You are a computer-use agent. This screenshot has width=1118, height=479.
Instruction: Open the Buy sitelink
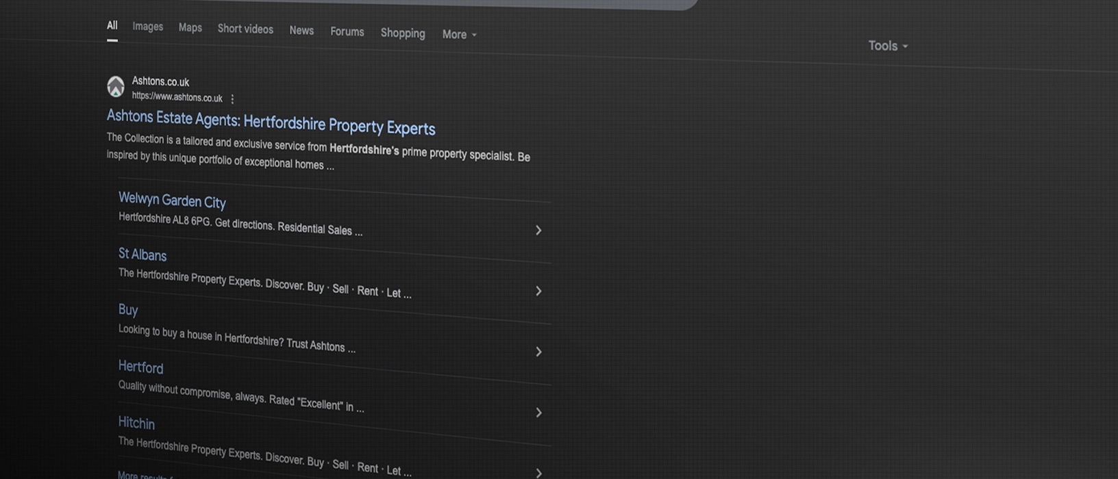pyautogui.click(x=128, y=310)
